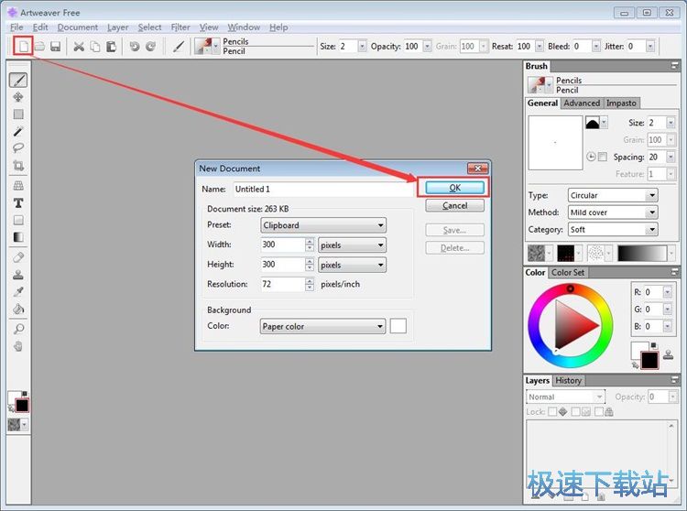Select the Text tool

point(18,202)
